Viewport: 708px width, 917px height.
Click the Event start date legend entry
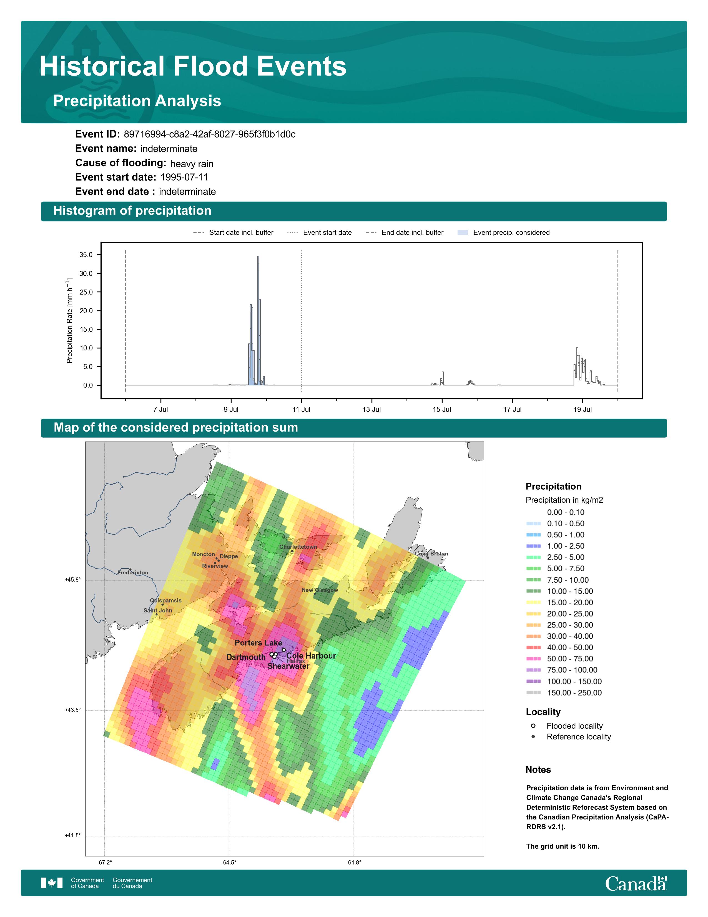point(320,233)
